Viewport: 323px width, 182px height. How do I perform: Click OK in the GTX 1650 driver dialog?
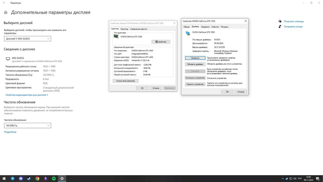(x=227, y=92)
